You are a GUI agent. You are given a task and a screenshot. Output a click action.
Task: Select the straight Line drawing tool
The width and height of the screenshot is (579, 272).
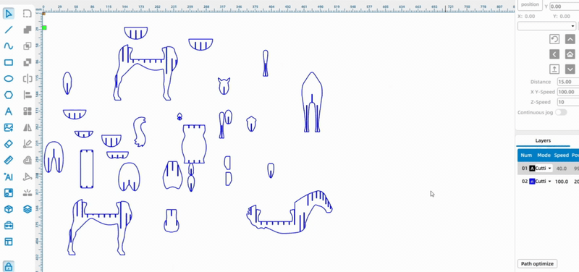click(9, 30)
